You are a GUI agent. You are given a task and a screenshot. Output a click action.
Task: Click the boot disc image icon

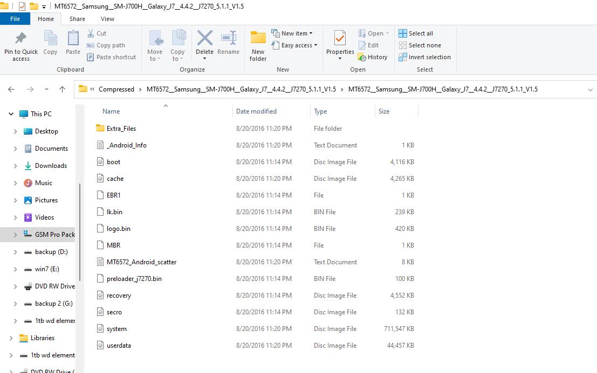coord(100,162)
